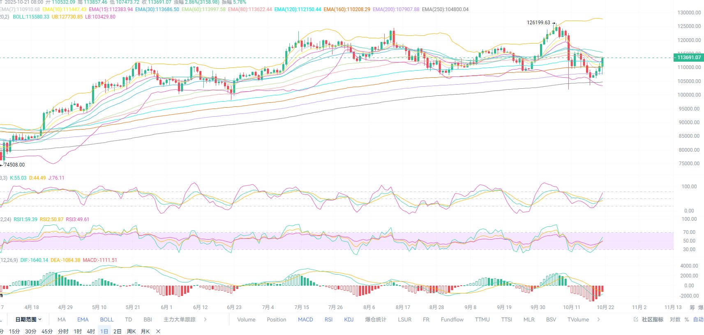
Task: Click the Fundflow indicator
Action: click(x=452, y=319)
